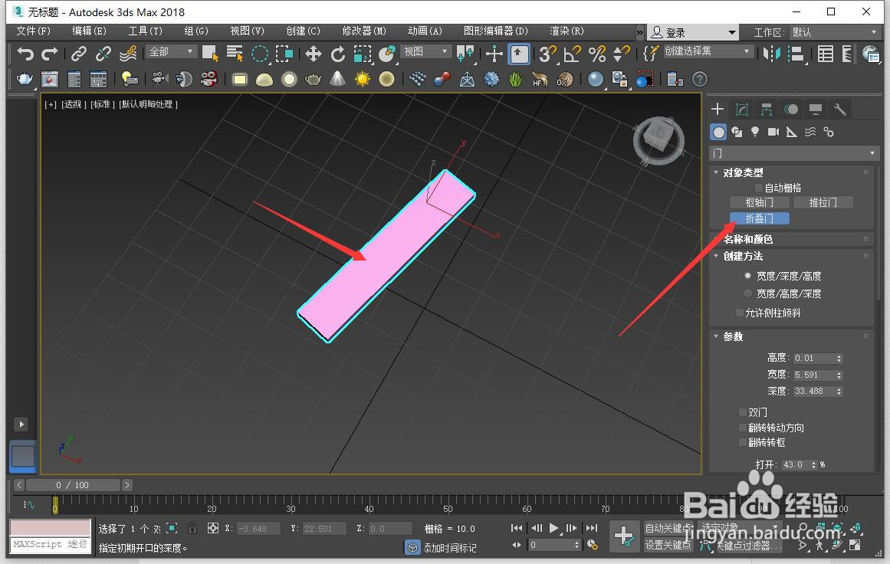
Task: Toggle the Percent Snap icon
Action: (596, 54)
